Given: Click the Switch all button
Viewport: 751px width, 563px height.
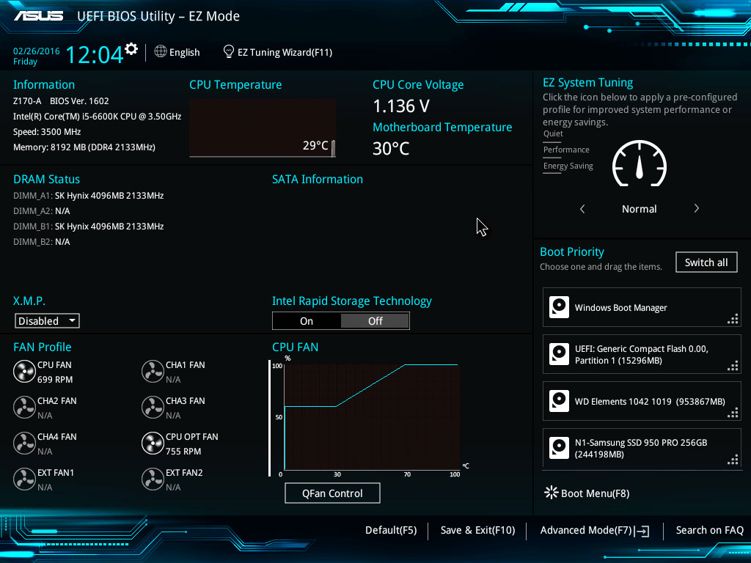Looking at the screenshot, I should (706, 262).
